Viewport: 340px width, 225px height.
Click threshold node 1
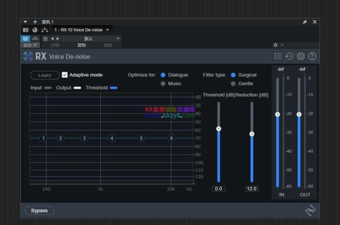(x=43, y=138)
